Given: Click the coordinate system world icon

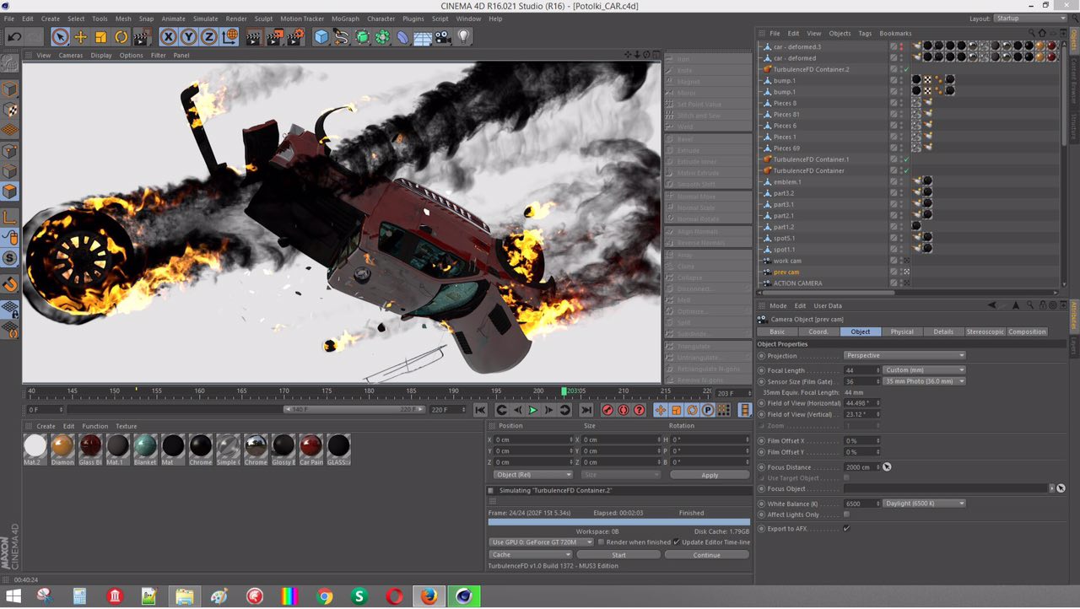Looking at the screenshot, I should 229,36.
